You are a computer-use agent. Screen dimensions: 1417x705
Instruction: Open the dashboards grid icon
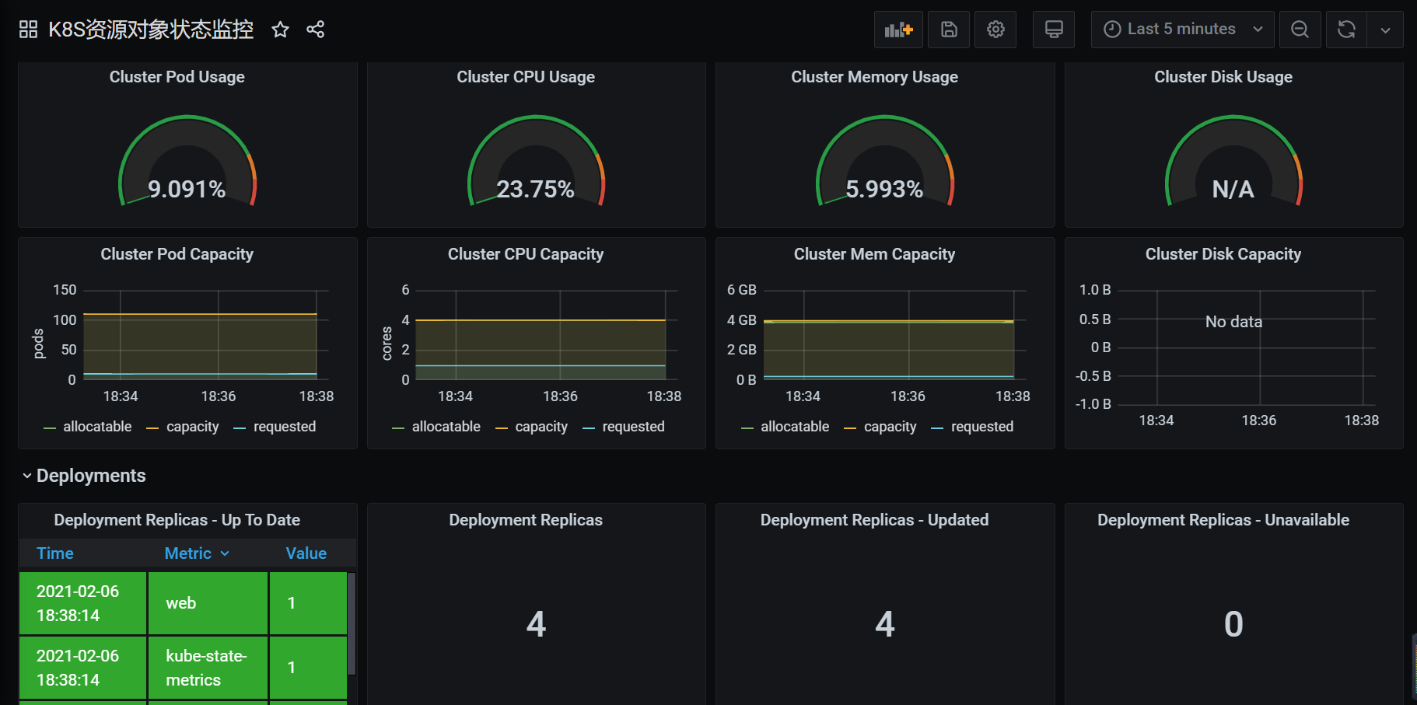pos(28,30)
